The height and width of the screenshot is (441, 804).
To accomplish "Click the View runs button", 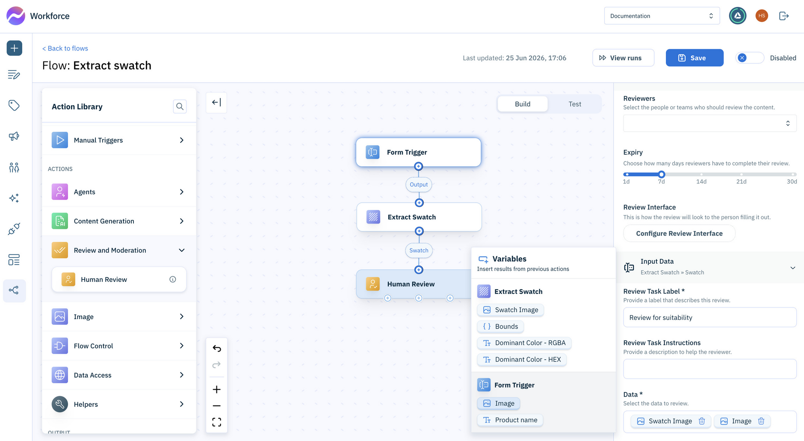I will tap(623, 58).
